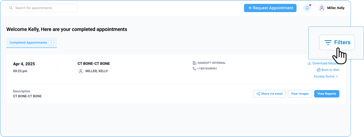Viewport: 364px width, 137px height.
Task: Open the View Images button
Action: point(300,94)
